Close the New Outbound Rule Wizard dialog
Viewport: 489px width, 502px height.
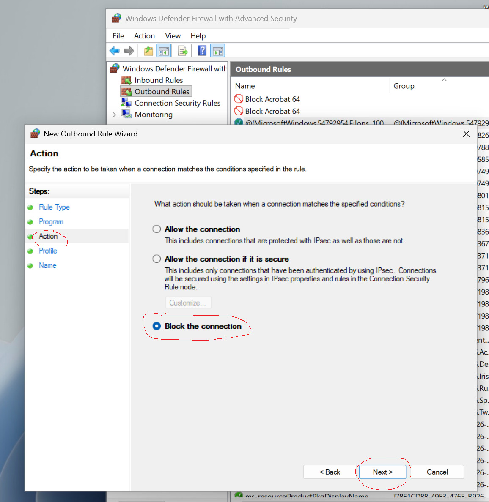[x=466, y=134]
